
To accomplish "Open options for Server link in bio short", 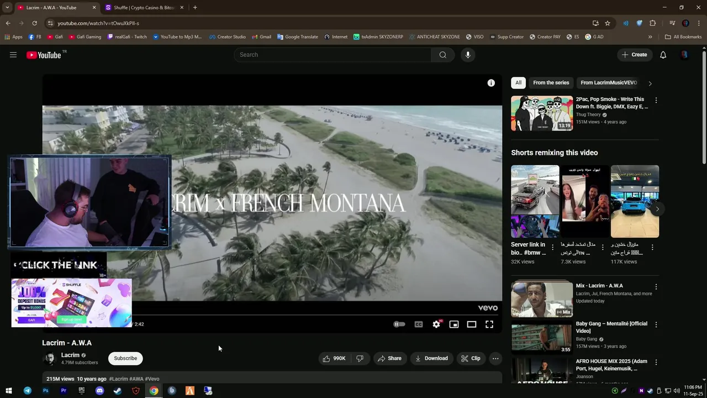I will click(x=553, y=247).
